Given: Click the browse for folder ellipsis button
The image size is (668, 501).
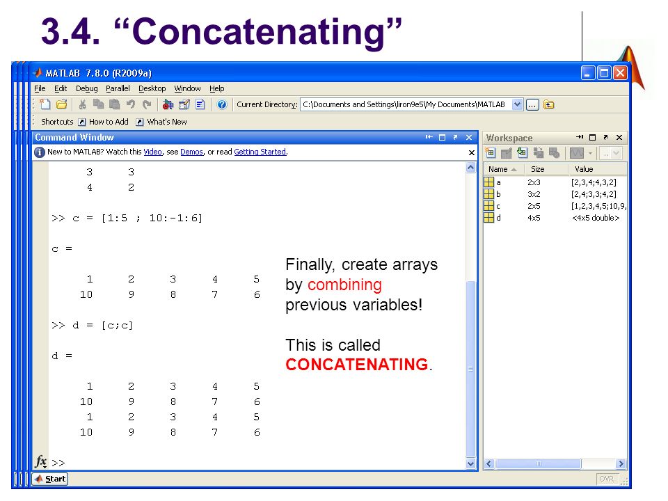Looking at the screenshot, I should coord(532,105).
